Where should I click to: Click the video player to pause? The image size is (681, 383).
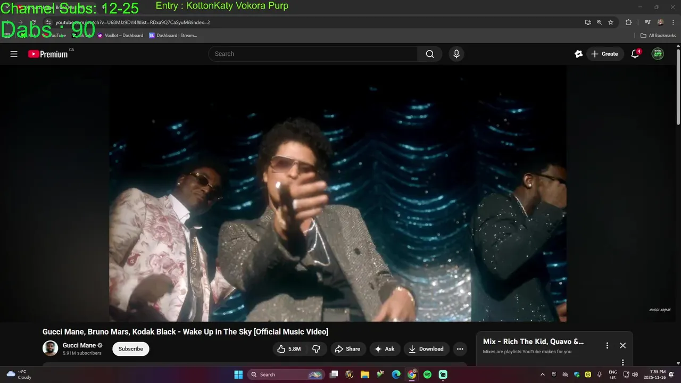coord(338,194)
